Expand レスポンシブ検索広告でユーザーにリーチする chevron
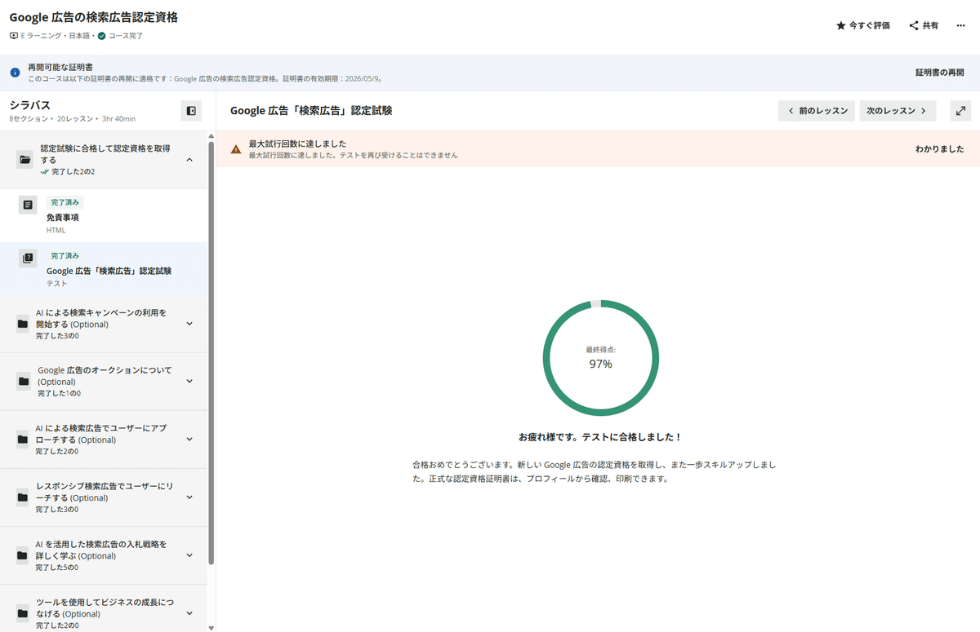Viewport: 980px width, 632px height. pos(189,497)
